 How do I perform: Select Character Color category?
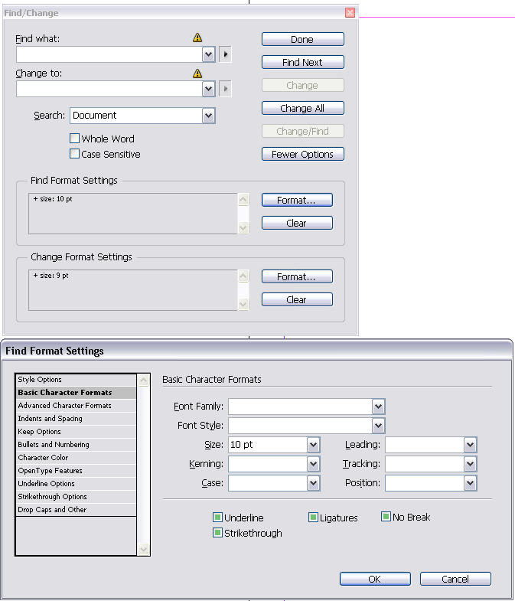click(76, 458)
